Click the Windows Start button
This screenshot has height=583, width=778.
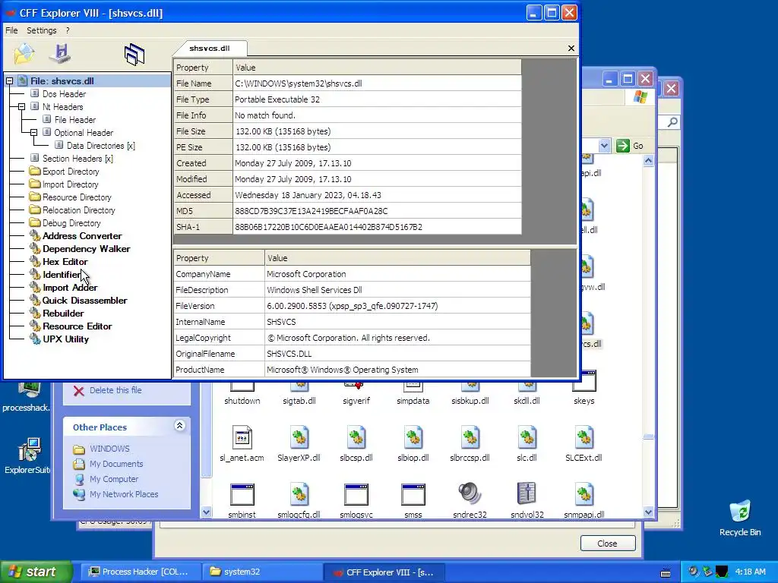point(35,572)
